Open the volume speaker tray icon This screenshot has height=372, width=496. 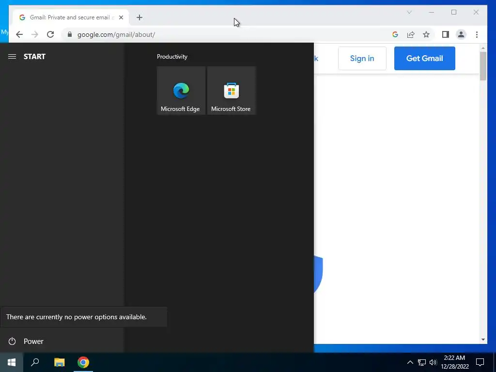pos(433,362)
